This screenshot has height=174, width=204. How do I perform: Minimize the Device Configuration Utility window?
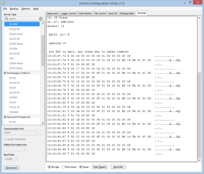[185, 3]
